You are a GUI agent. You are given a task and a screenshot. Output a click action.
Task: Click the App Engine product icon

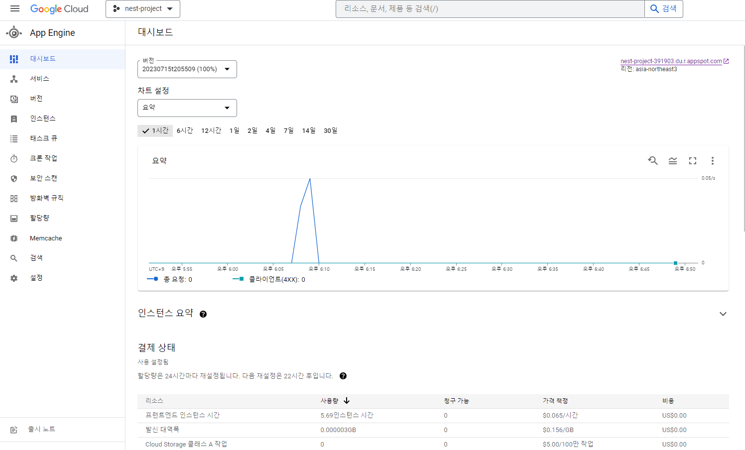[14, 33]
